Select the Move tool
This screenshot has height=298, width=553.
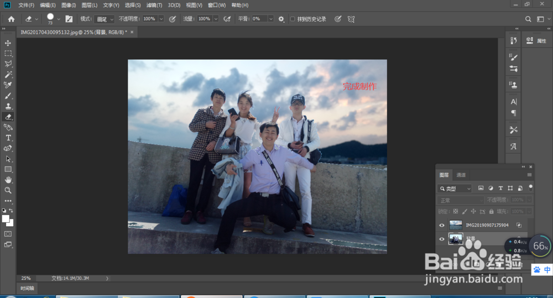8,43
